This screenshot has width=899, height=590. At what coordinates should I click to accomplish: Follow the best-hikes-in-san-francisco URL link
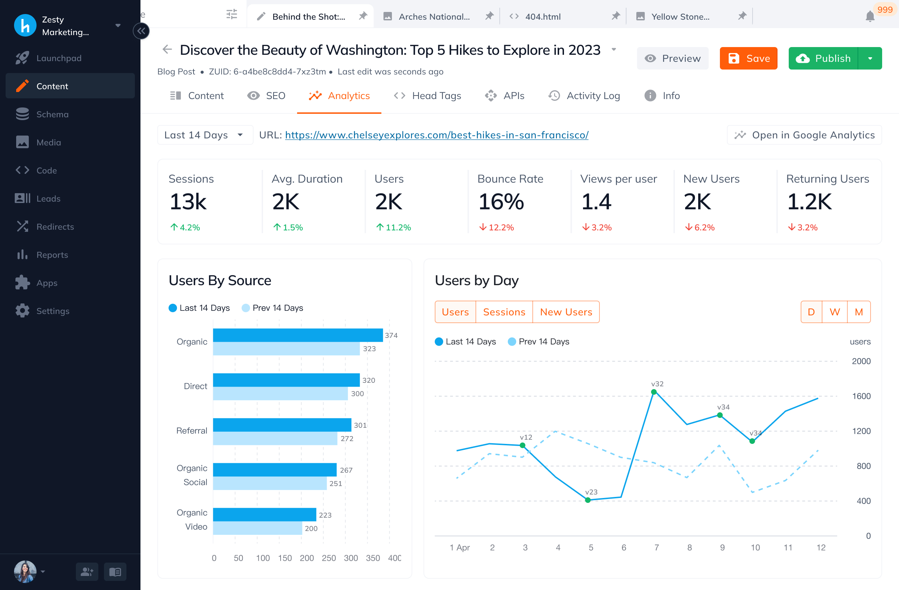pos(437,135)
